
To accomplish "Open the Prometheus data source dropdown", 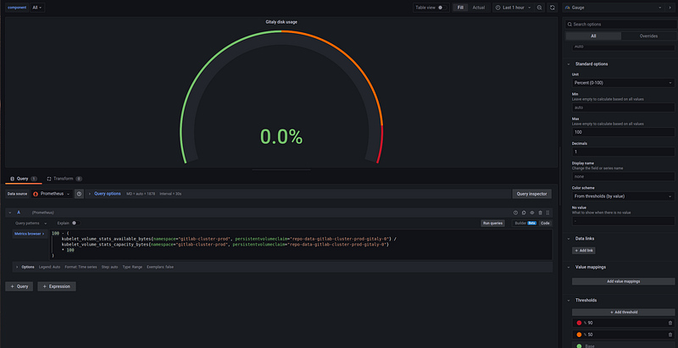I will pos(52,194).
